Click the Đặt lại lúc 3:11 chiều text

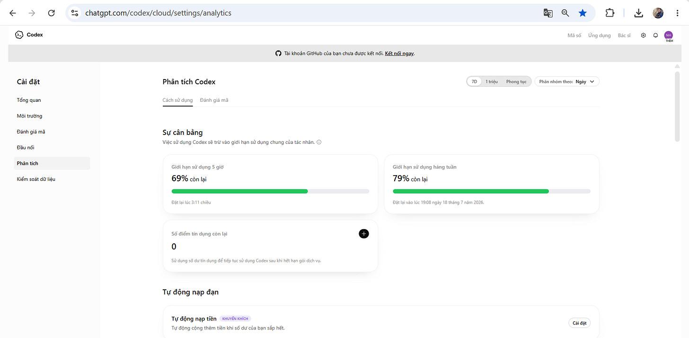(x=191, y=202)
